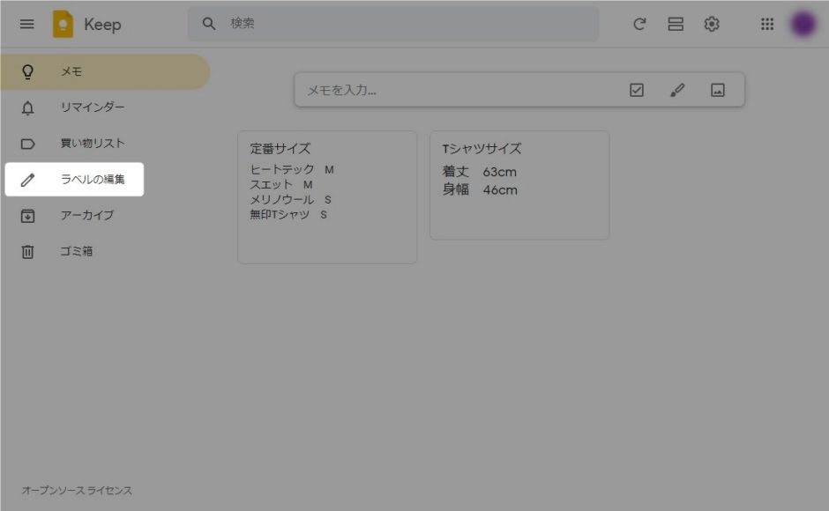This screenshot has height=511, width=829.
Task: Toggle list view layout icon
Action: 676,24
